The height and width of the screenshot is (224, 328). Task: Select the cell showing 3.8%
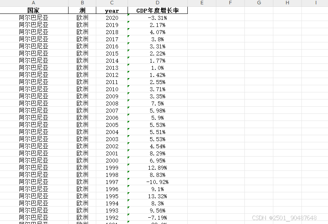(x=158, y=39)
